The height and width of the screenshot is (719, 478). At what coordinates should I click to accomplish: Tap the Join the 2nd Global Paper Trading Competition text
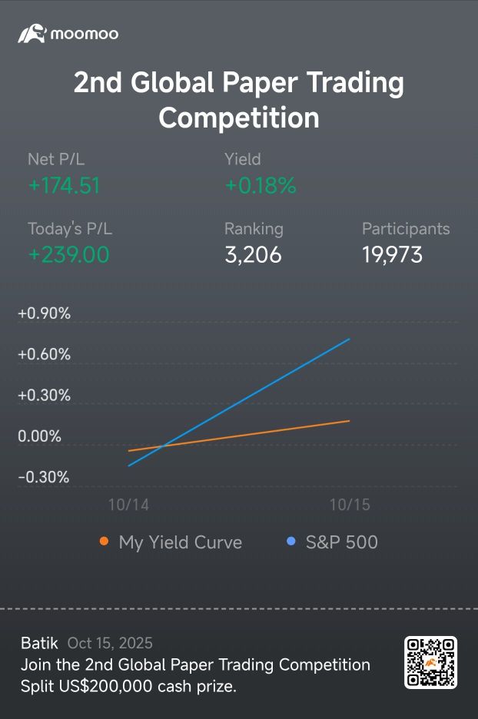coord(195,664)
